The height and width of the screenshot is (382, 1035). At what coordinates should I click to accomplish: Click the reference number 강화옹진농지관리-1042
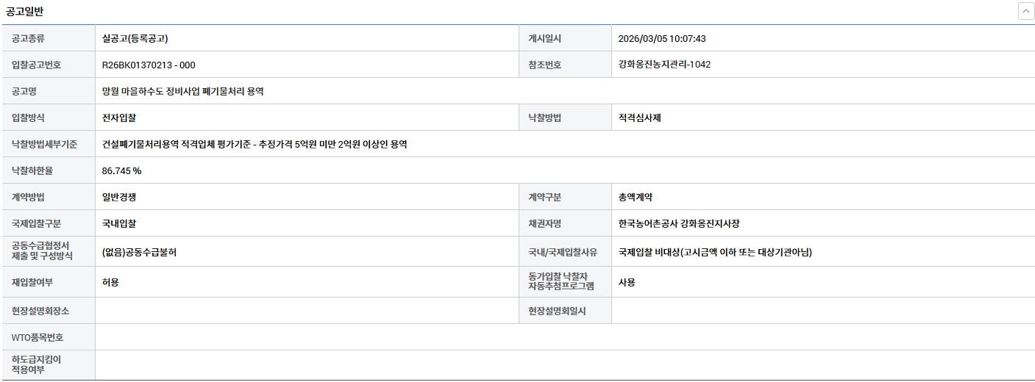point(664,65)
